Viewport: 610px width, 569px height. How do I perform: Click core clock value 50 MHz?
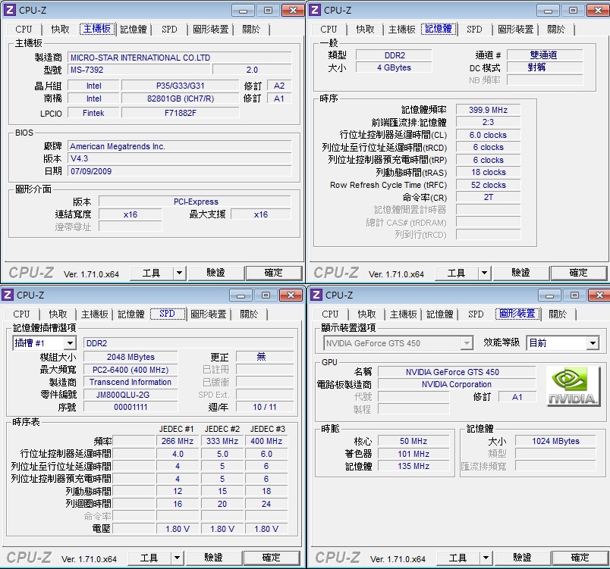(413, 441)
